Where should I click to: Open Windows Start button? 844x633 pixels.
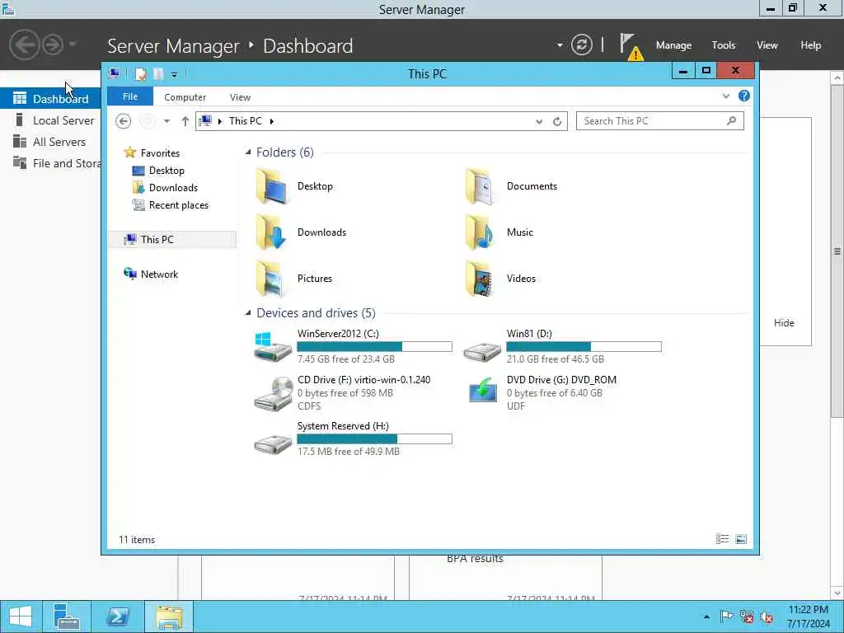click(21, 617)
